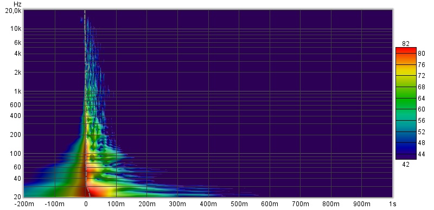Image resolution: width=434 pixels, height=210 pixels.
Task: Click the 600m time axis label
Action: click(270, 204)
